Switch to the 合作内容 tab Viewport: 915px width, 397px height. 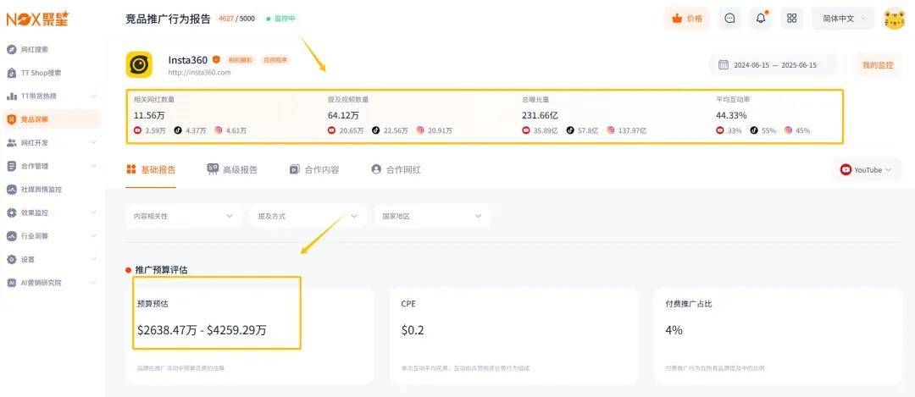(314, 169)
